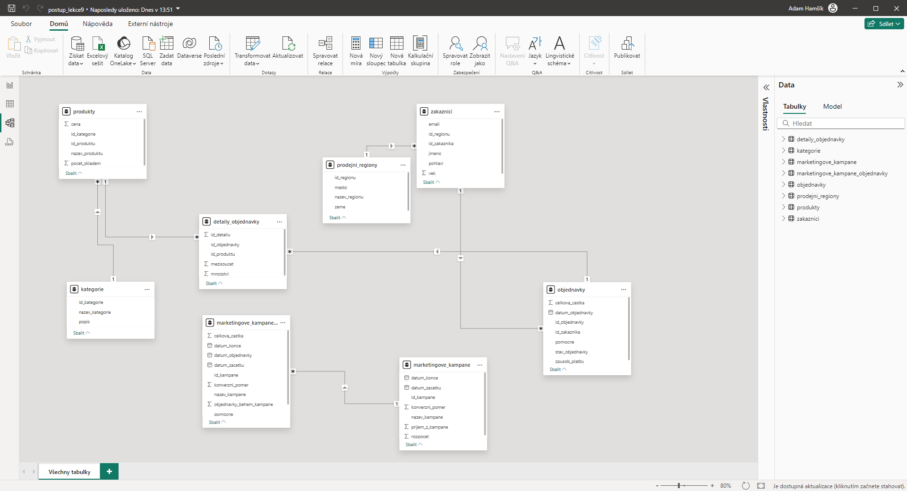Open the Externí nástroje tab
The height and width of the screenshot is (491, 907).
[x=150, y=24]
